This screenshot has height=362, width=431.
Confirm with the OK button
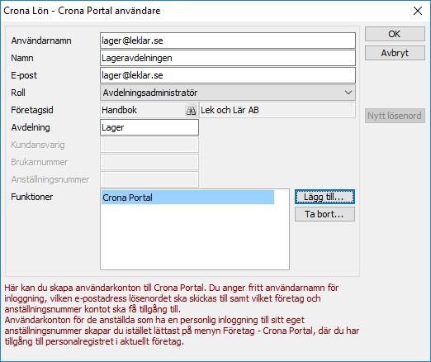(395, 34)
